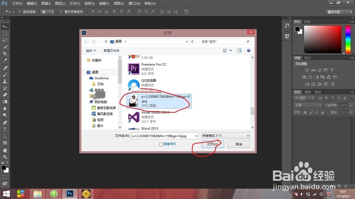
Task: Click the 打开(O) button
Action: [x=213, y=144]
